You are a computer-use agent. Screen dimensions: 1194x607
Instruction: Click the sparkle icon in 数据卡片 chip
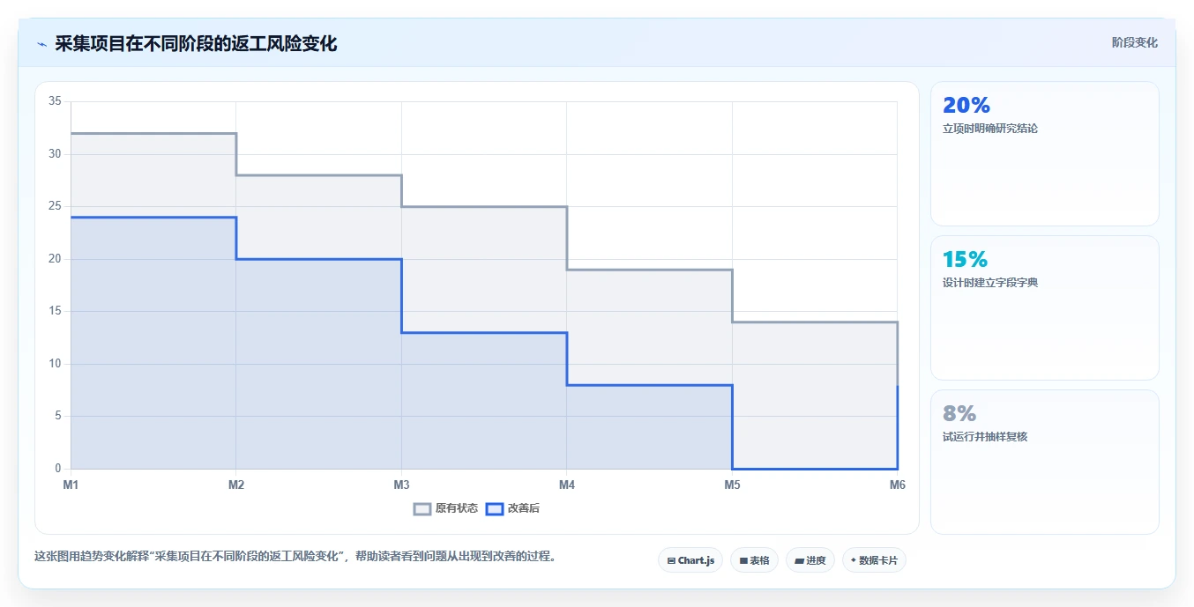tap(854, 560)
